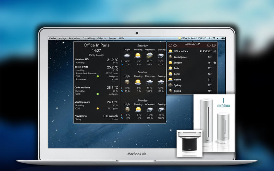274x171 pixels.
Task: Click yellow CO2 indicator for Meeting room
Action: (98, 108)
